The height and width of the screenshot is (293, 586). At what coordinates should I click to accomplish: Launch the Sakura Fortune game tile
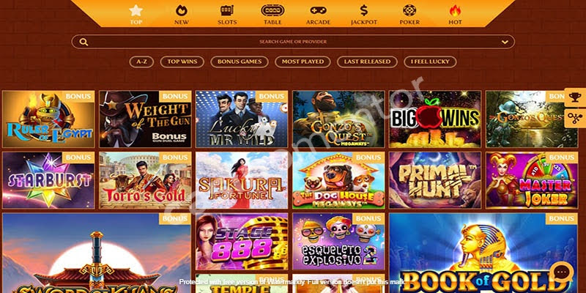[x=242, y=180]
